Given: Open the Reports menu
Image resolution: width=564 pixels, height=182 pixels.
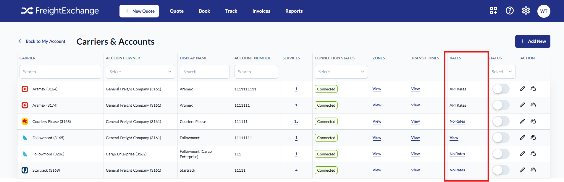Looking at the screenshot, I should coord(294,11).
